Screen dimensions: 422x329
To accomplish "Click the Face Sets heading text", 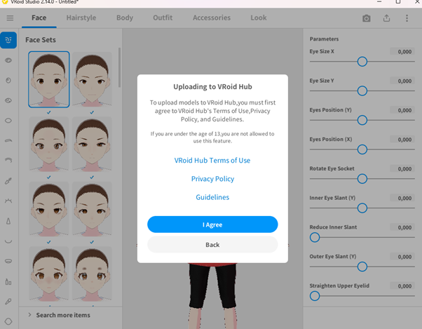I will click(x=41, y=40).
